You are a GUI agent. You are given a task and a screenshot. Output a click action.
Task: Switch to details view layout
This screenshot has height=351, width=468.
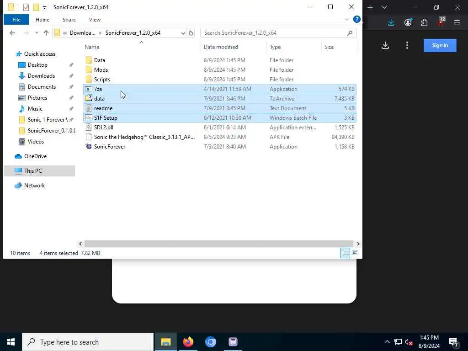346,253
